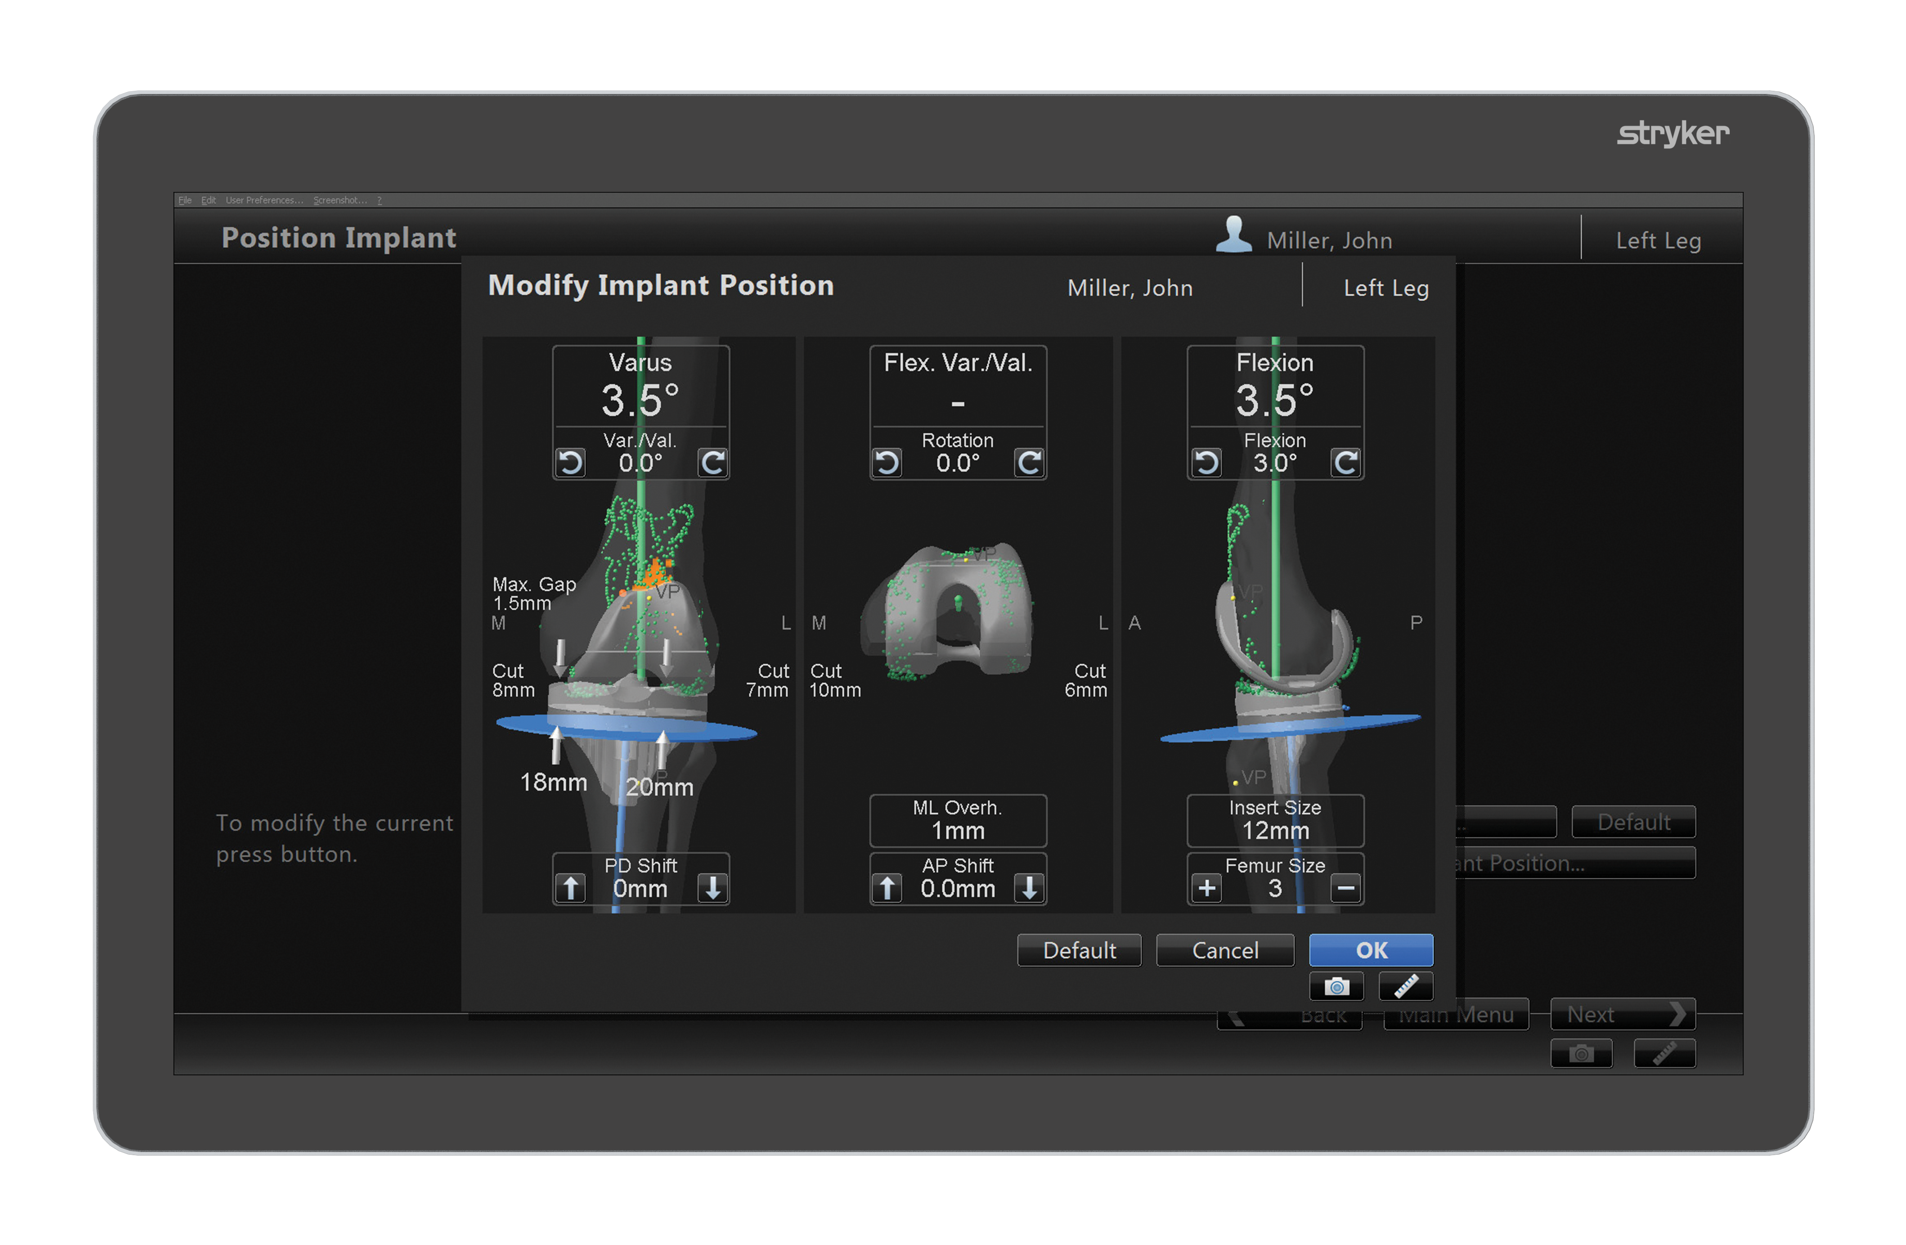
Task: Rotate Var./Val. counterclockwise
Action: click(570, 463)
